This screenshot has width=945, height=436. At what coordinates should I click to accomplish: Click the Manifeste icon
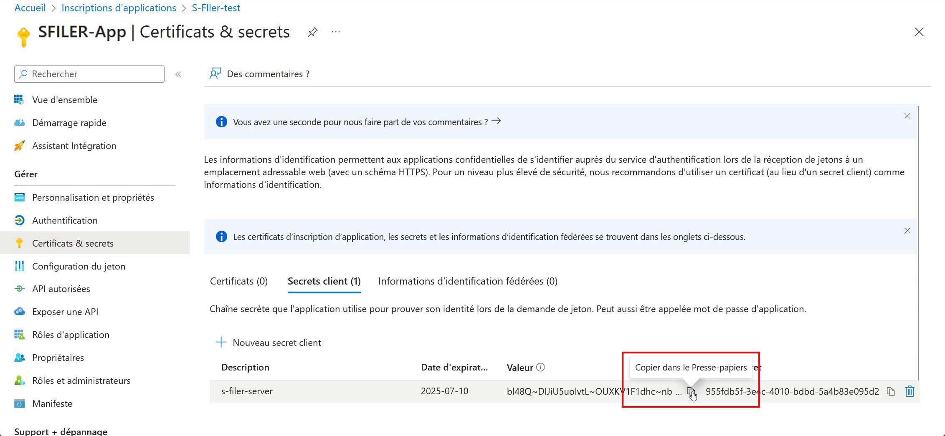click(19, 403)
